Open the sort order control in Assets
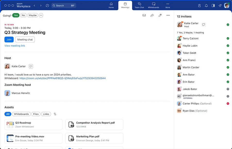This screenshot has width=232, height=149. click(x=55, y=114)
